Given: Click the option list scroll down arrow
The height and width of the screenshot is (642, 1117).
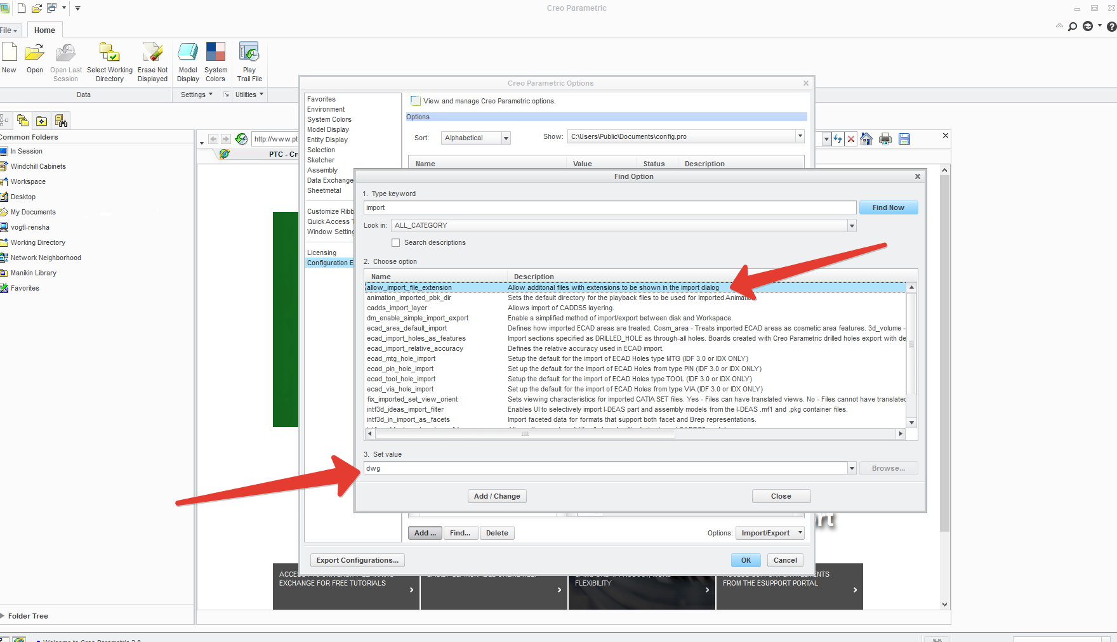Looking at the screenshot, I should 911,423.
